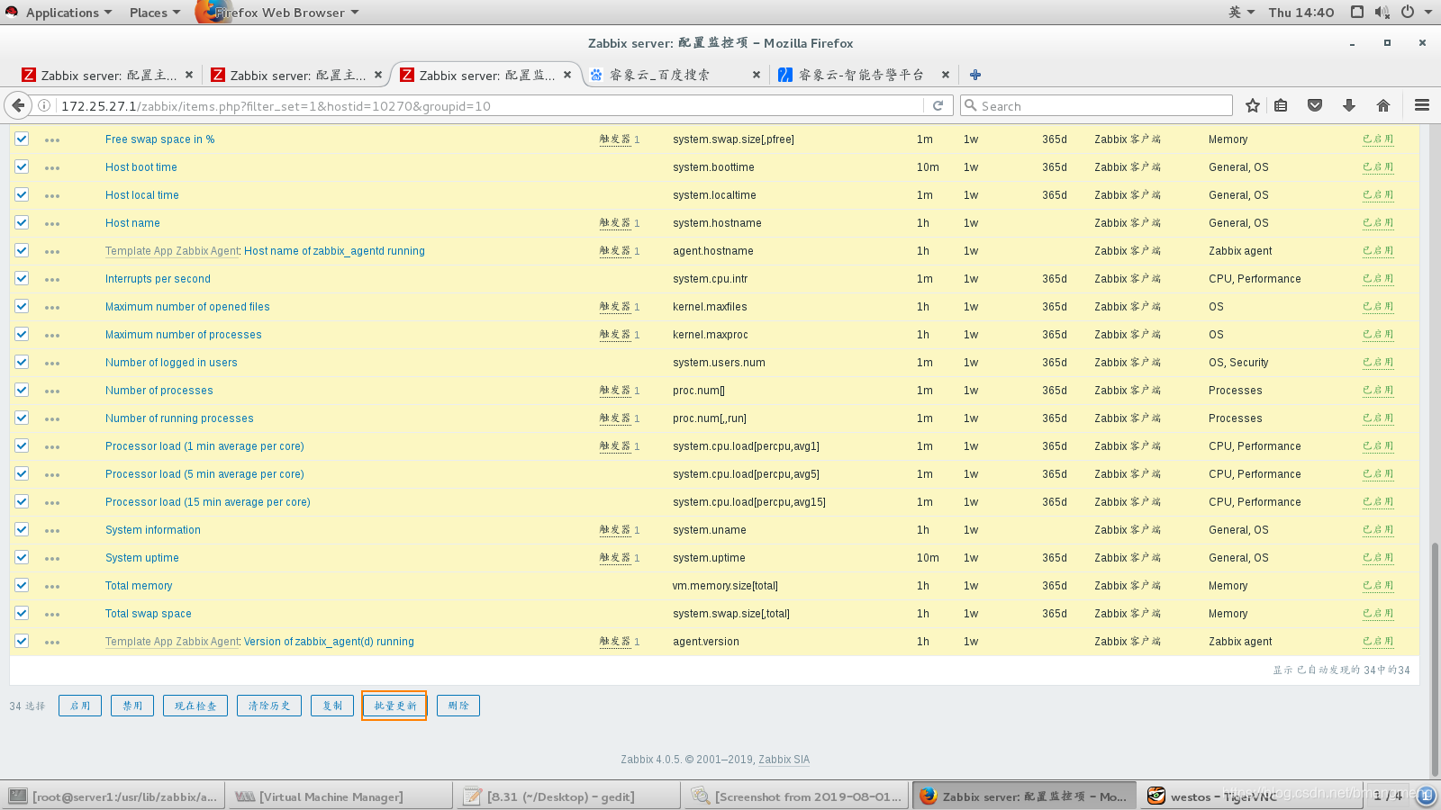Click the 现在检查 check now button

195,706
